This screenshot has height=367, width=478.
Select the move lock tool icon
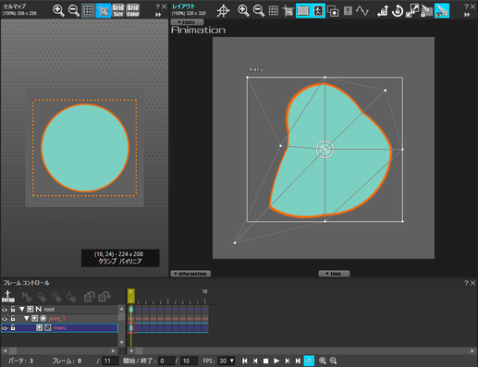pos(383,11)
